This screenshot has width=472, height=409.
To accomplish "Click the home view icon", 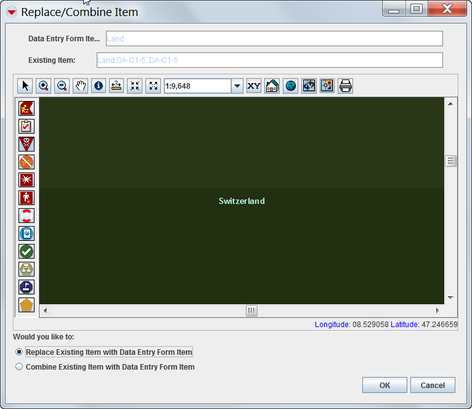I will pyautogui.click(x=272, y=86).
